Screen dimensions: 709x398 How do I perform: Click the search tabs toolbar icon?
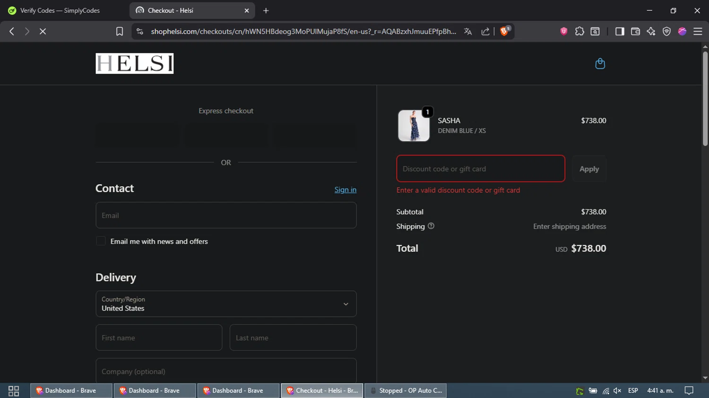(x=595, y=31)
